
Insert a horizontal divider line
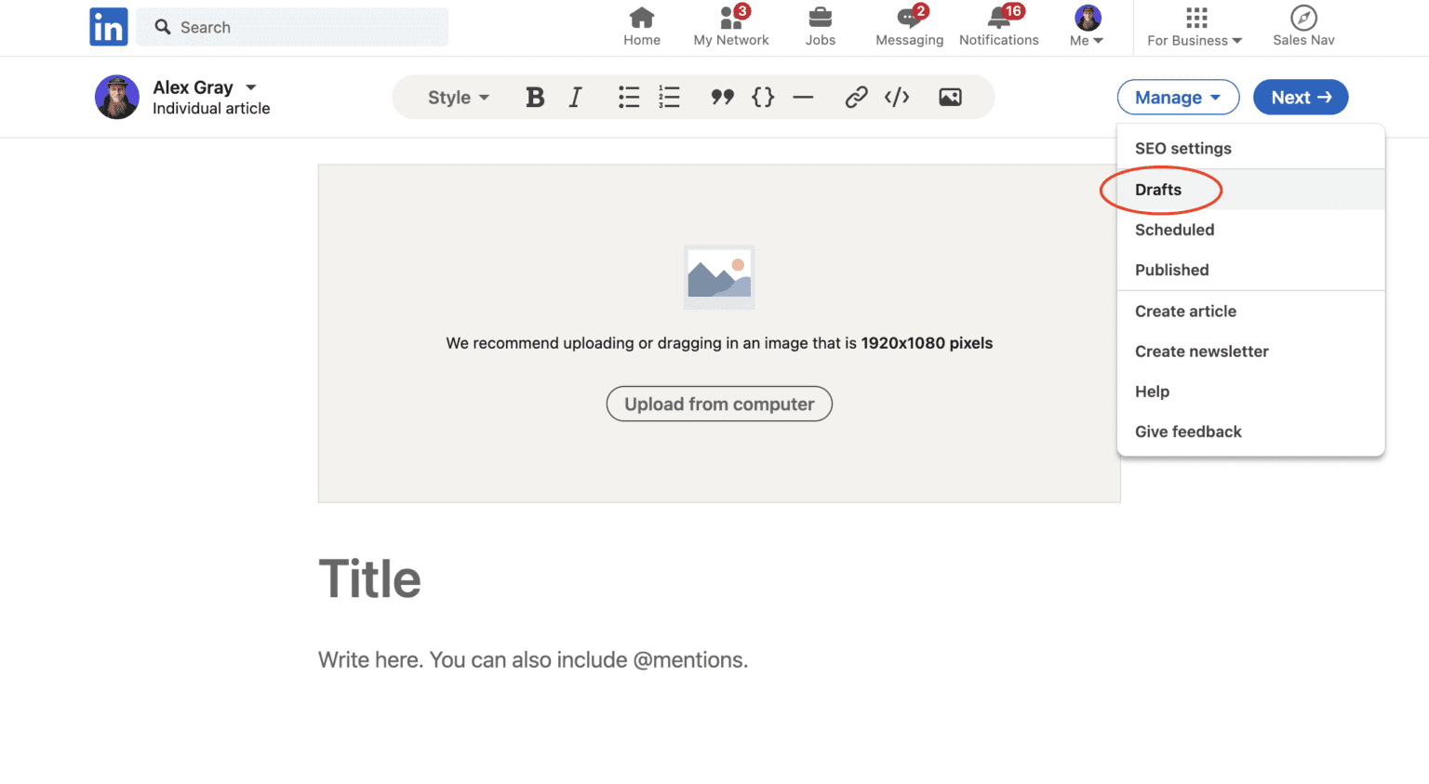(x=803, y=97)
